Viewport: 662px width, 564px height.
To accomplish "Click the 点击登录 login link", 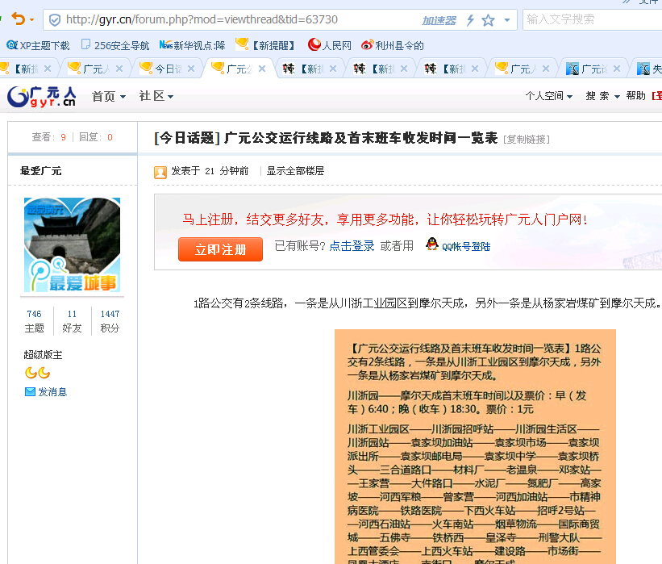I will click(352, 246).
